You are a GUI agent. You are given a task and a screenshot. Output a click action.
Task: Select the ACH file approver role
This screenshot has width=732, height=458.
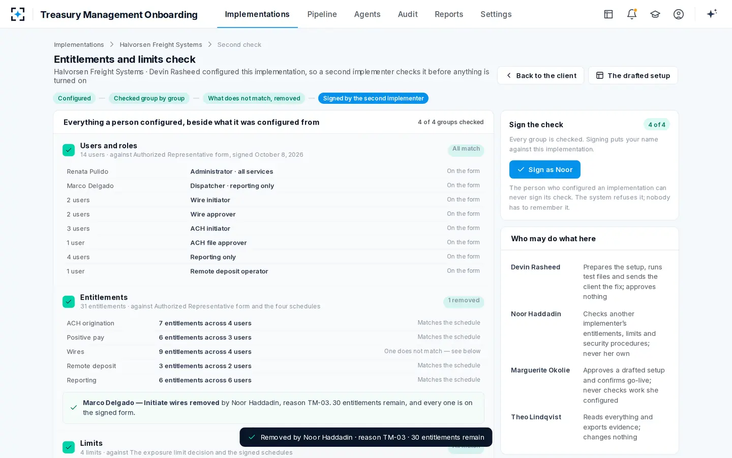(219, 243)
